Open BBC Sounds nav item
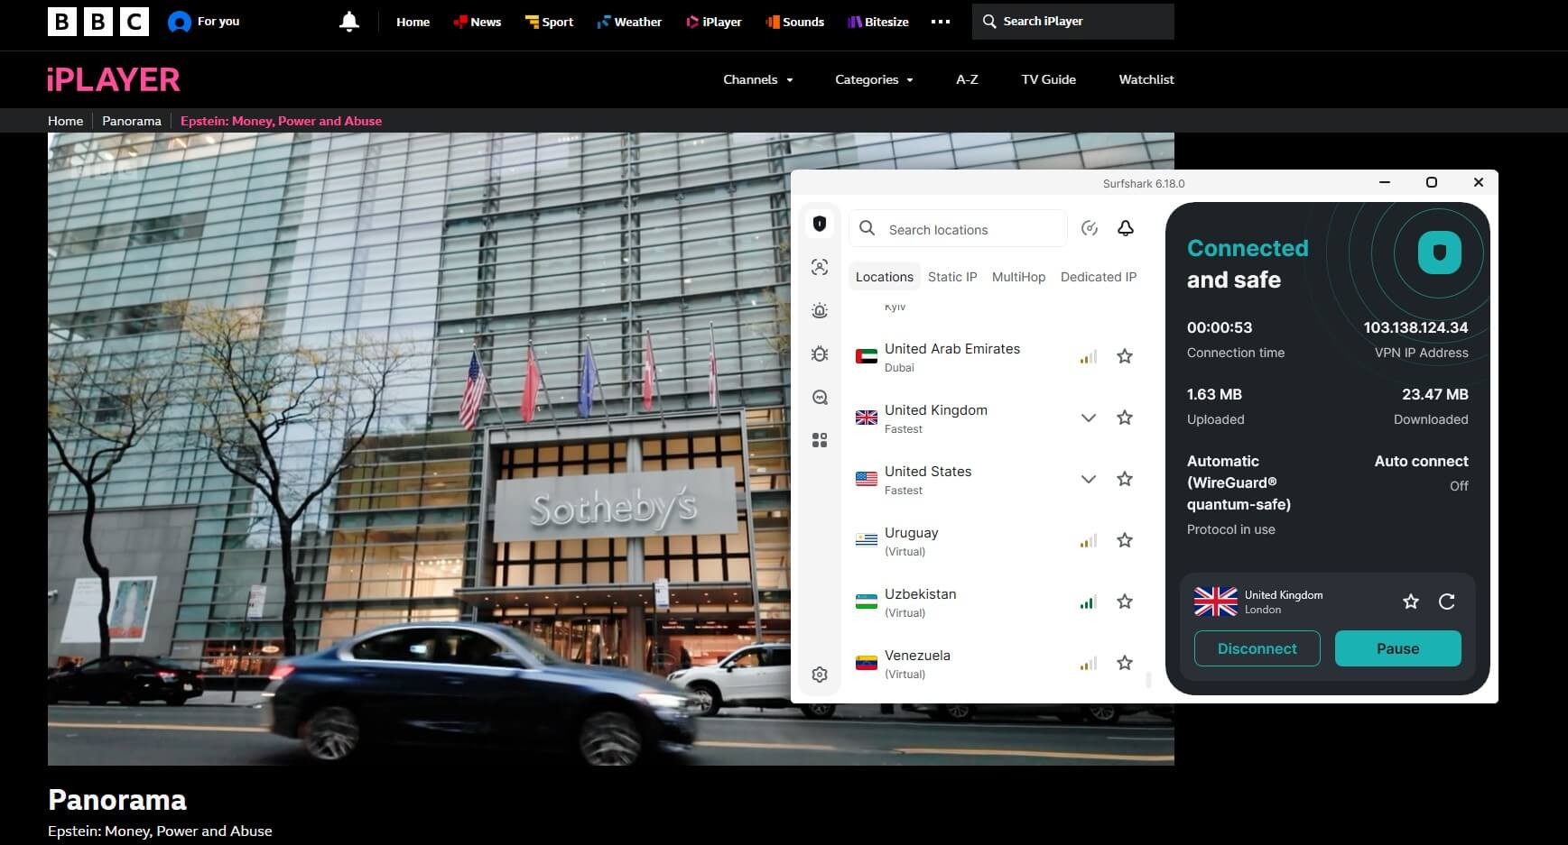The height and width of the screenshot is (845, 1568). point(795,22)
